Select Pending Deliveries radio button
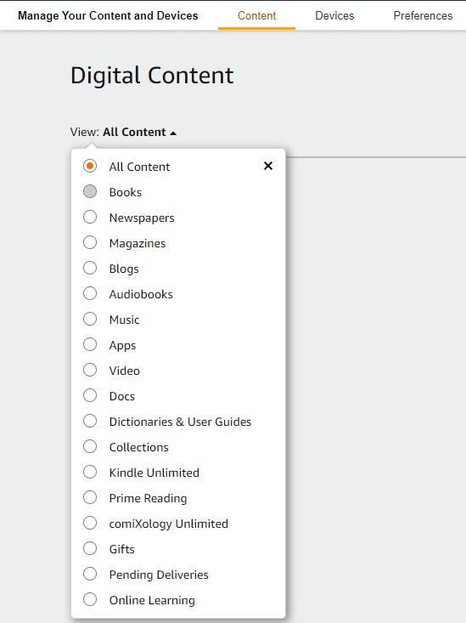 point(90,574)
